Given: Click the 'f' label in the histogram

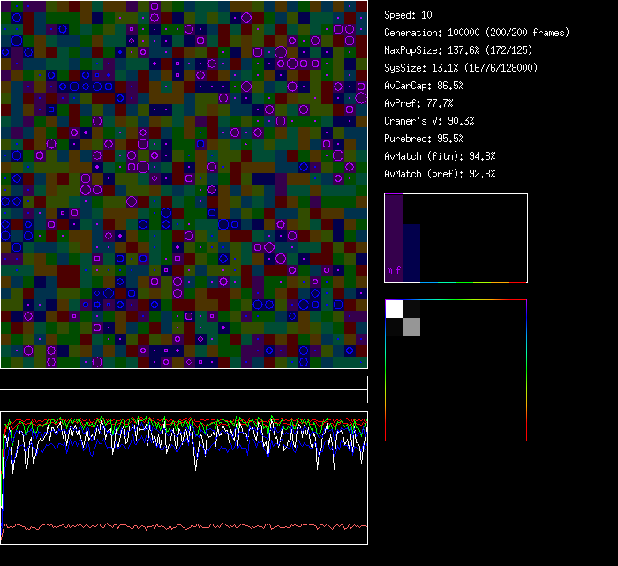Looking at the screenshot, I should coord(398,271).
